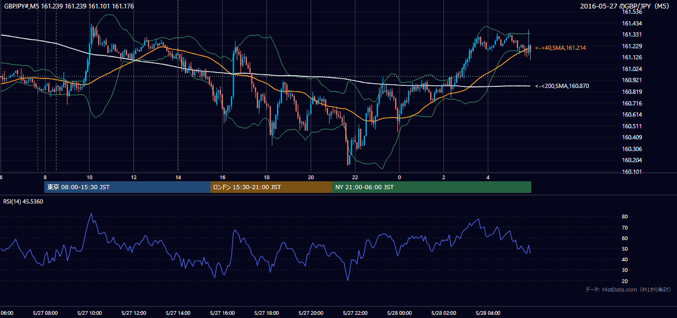Click the 2016-05-27 のGBP/JPY (M5) heading
Image resolution: width=677 pixels, height=318 pixels.
pos(626,6)
